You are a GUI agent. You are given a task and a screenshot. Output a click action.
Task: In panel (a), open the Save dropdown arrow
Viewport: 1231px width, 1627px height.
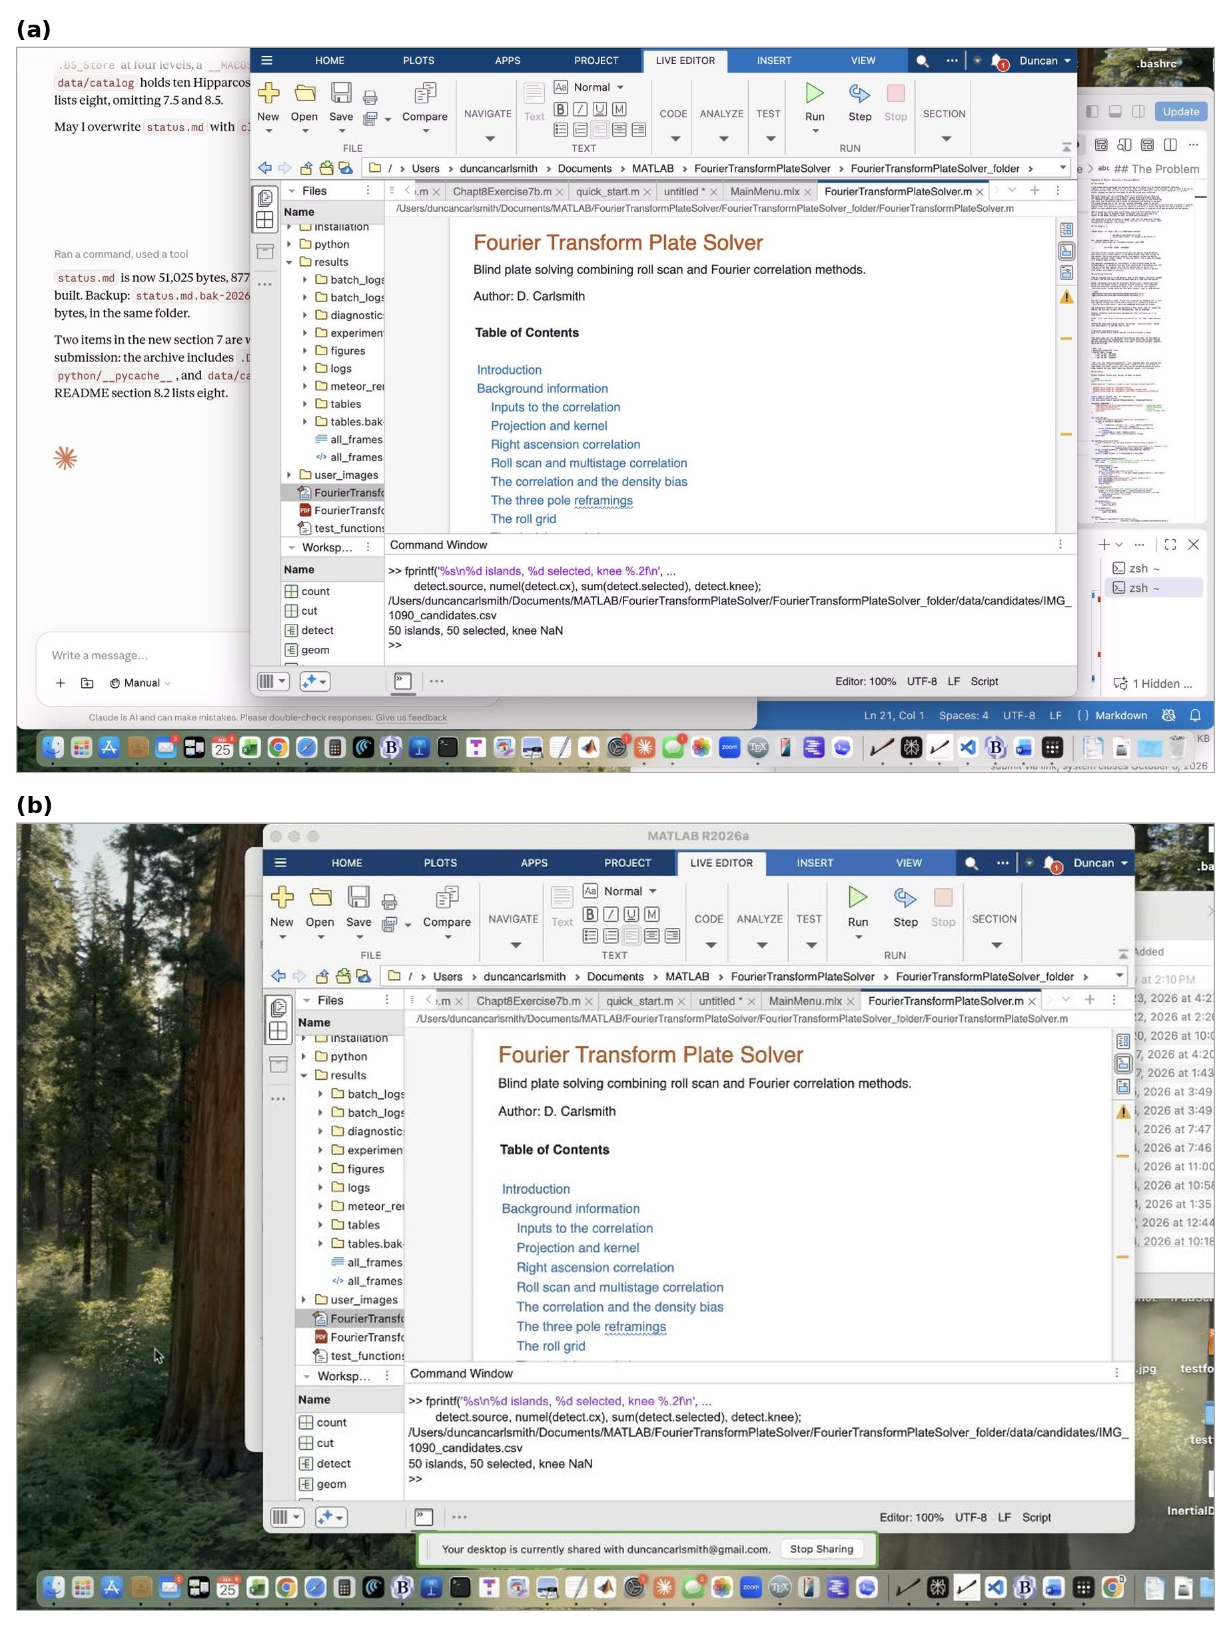[x=342, y=131]
